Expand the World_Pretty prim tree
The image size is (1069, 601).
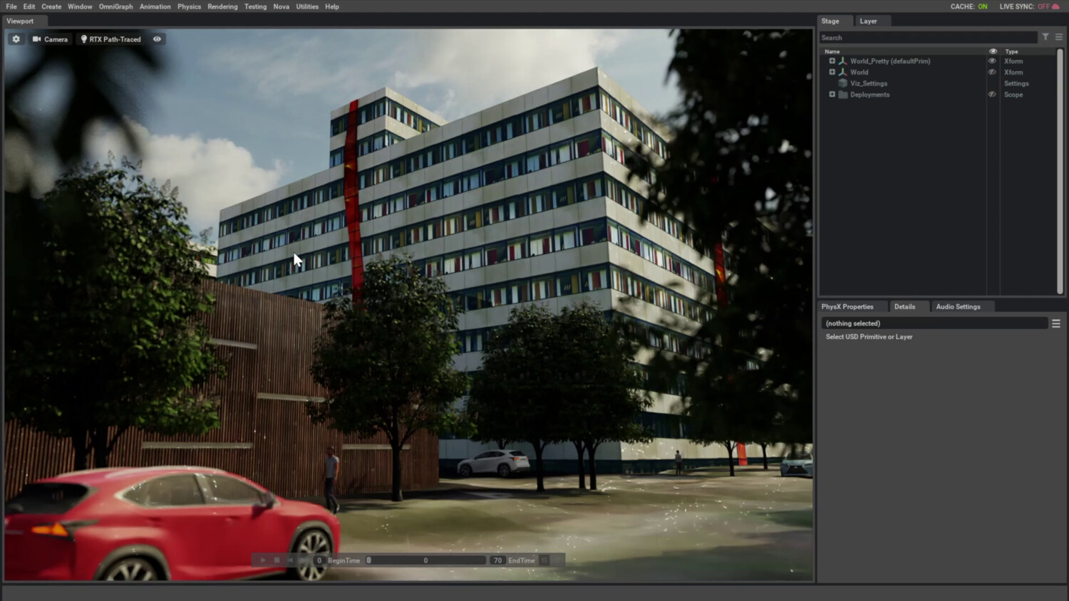click(832, 61)
